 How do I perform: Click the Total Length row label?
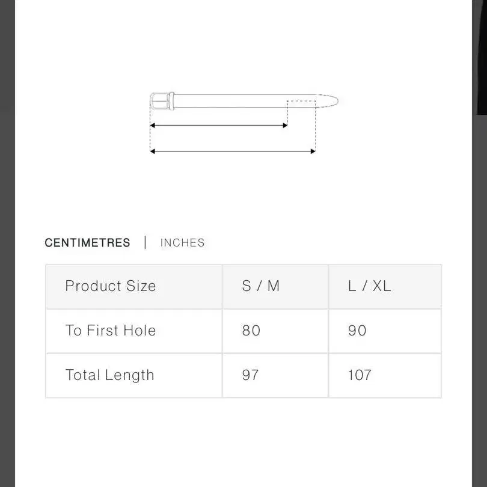click(x=110, y=375)
